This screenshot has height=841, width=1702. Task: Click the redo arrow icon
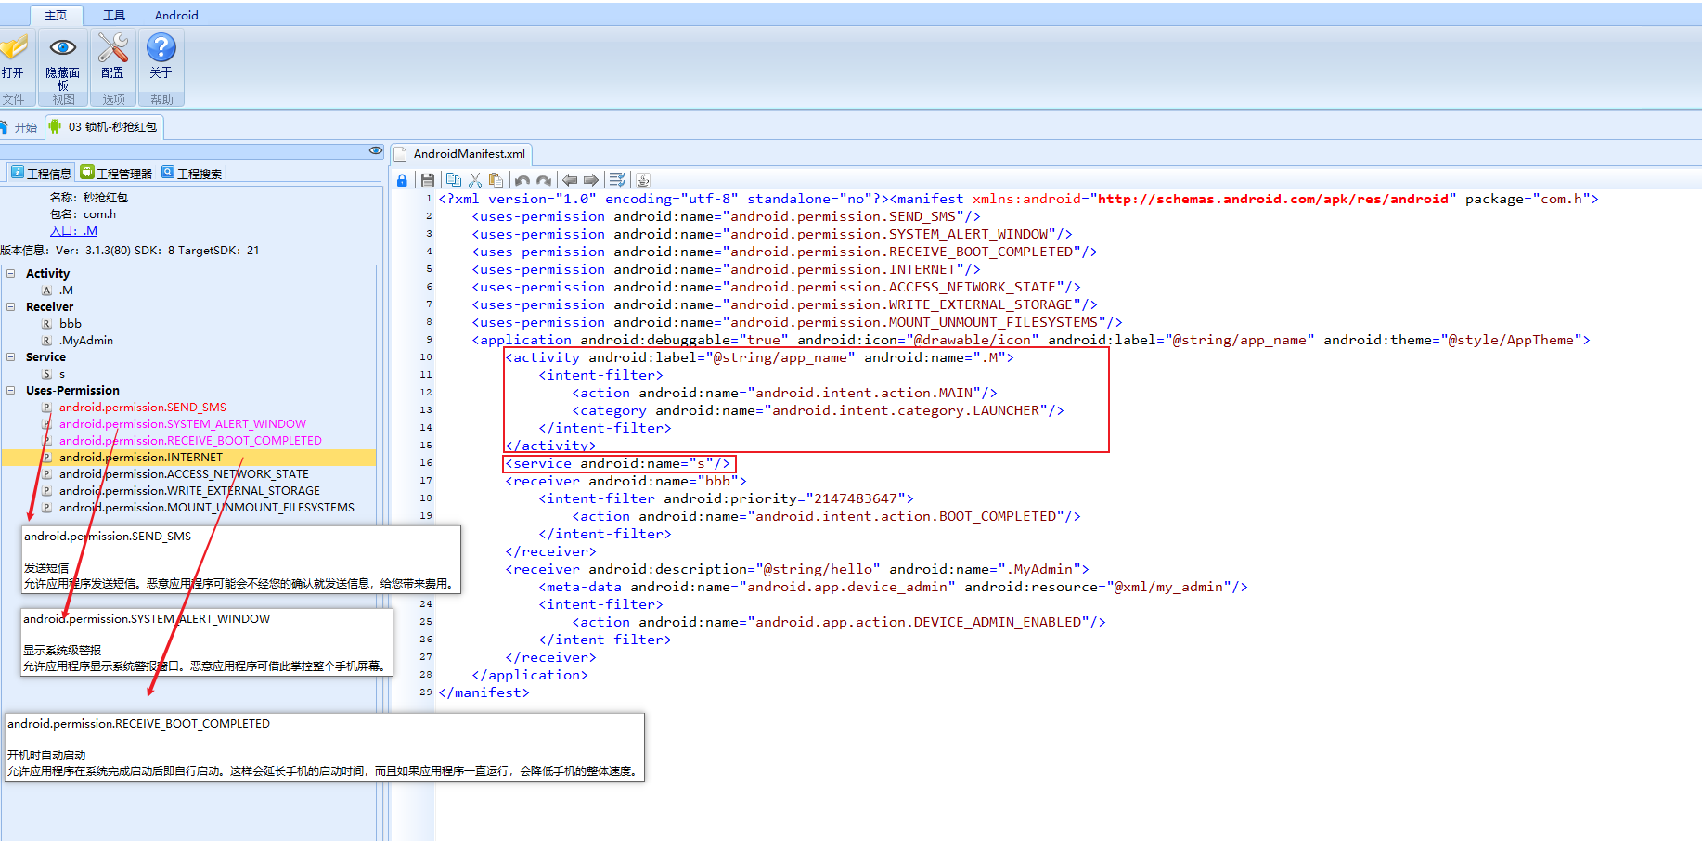pos(545,180)
